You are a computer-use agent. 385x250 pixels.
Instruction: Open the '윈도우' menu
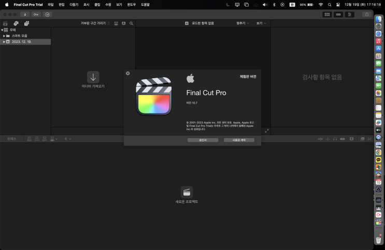pos(132,5)
